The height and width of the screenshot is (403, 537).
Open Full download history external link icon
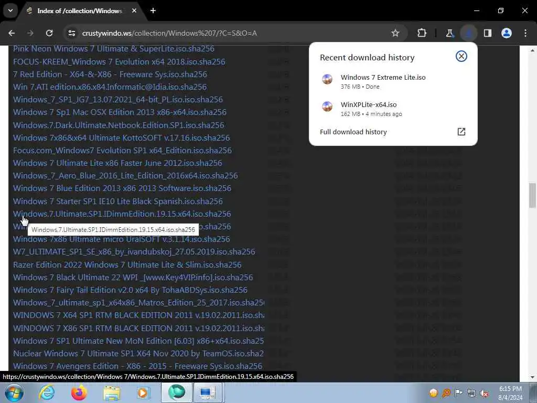click(461, 132)
